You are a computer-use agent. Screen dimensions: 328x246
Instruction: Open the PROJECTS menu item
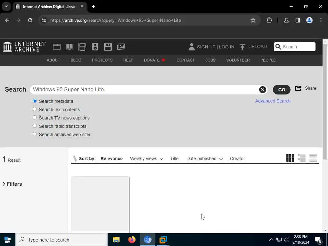click(x=102, y=60)
